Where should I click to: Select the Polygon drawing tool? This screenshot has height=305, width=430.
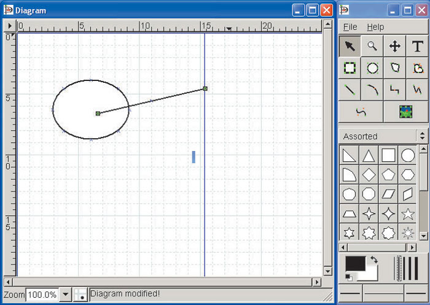click(395, 68)
